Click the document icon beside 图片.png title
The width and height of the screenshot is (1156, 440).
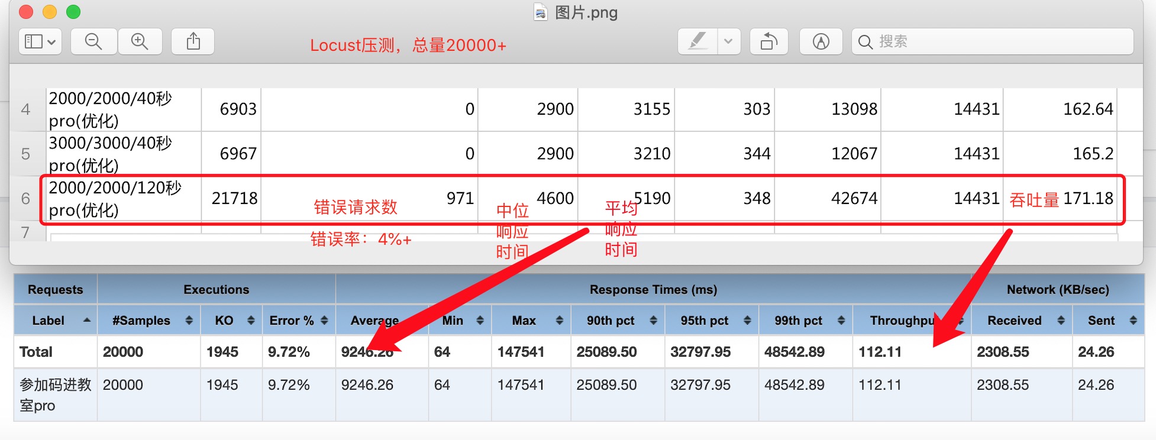[540, 12]
